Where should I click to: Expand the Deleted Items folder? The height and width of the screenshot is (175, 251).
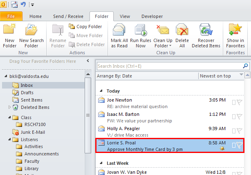click(9, 107)
